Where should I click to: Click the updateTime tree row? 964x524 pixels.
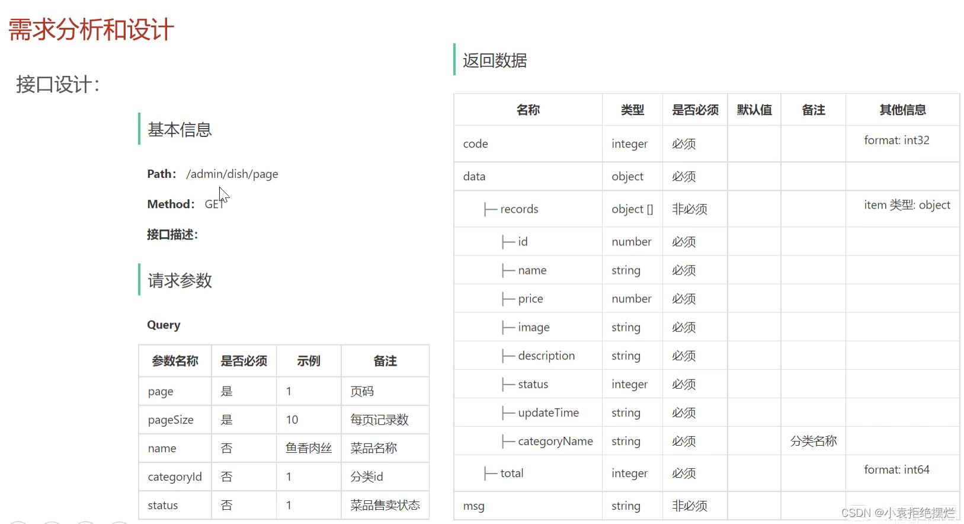[x=540, y=412]
